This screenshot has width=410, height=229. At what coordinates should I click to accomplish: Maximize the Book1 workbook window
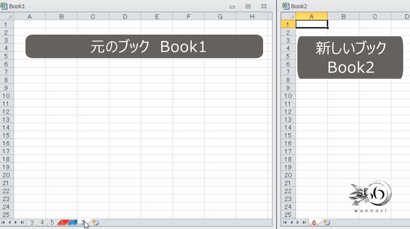click(x=248, y=6)
